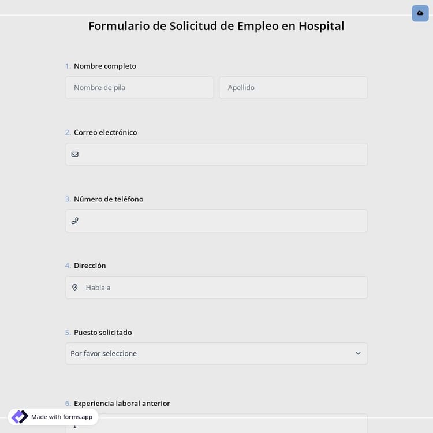Click the telephone handset icon
Viewport: 433px width, 433px height.
tap(75, 221)
